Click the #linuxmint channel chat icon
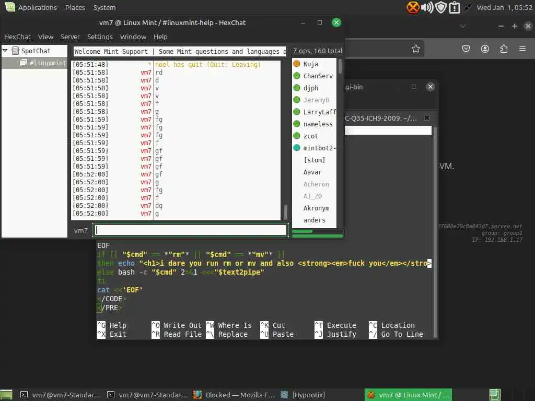The width and height of the screenshot is (535, 401). (23, 63)
